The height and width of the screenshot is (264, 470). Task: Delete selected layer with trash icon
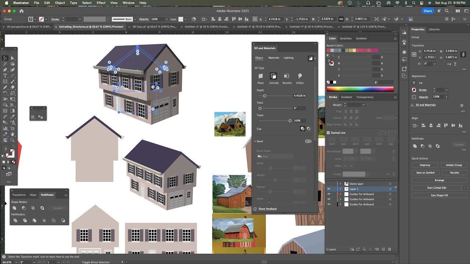coord(390,249)
